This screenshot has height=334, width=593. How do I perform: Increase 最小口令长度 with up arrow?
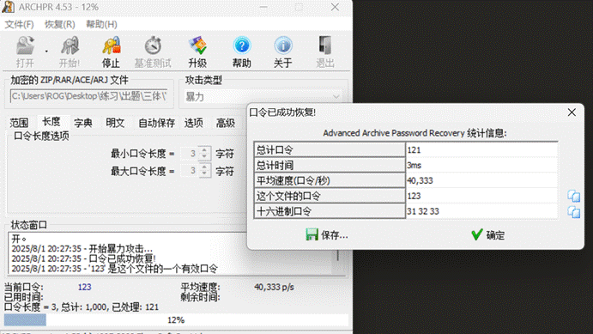coord(204,149)
